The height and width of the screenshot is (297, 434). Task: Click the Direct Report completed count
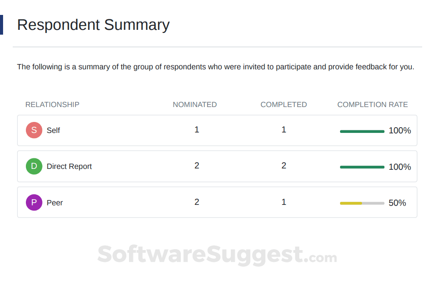(284, 166)
